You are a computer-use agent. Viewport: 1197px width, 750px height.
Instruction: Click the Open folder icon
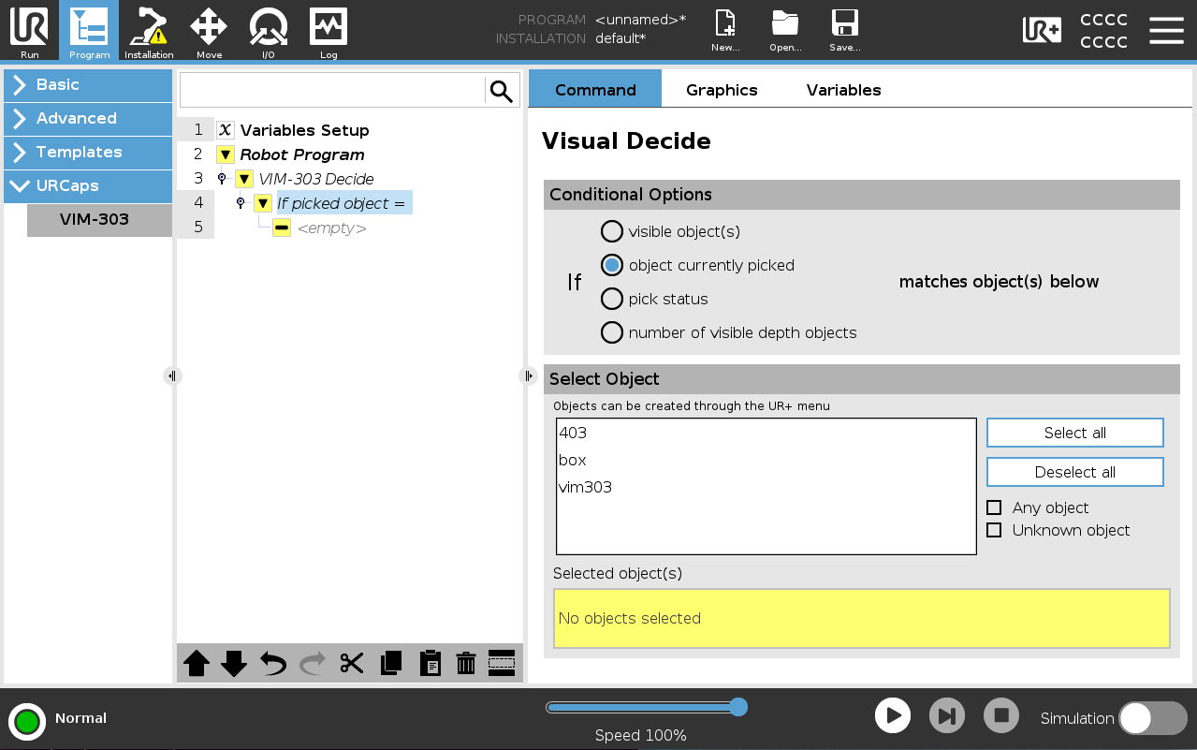(785, 30)
